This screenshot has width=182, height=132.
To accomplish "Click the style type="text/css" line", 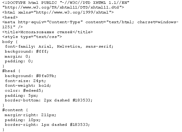I will click(x=32, y=37).
